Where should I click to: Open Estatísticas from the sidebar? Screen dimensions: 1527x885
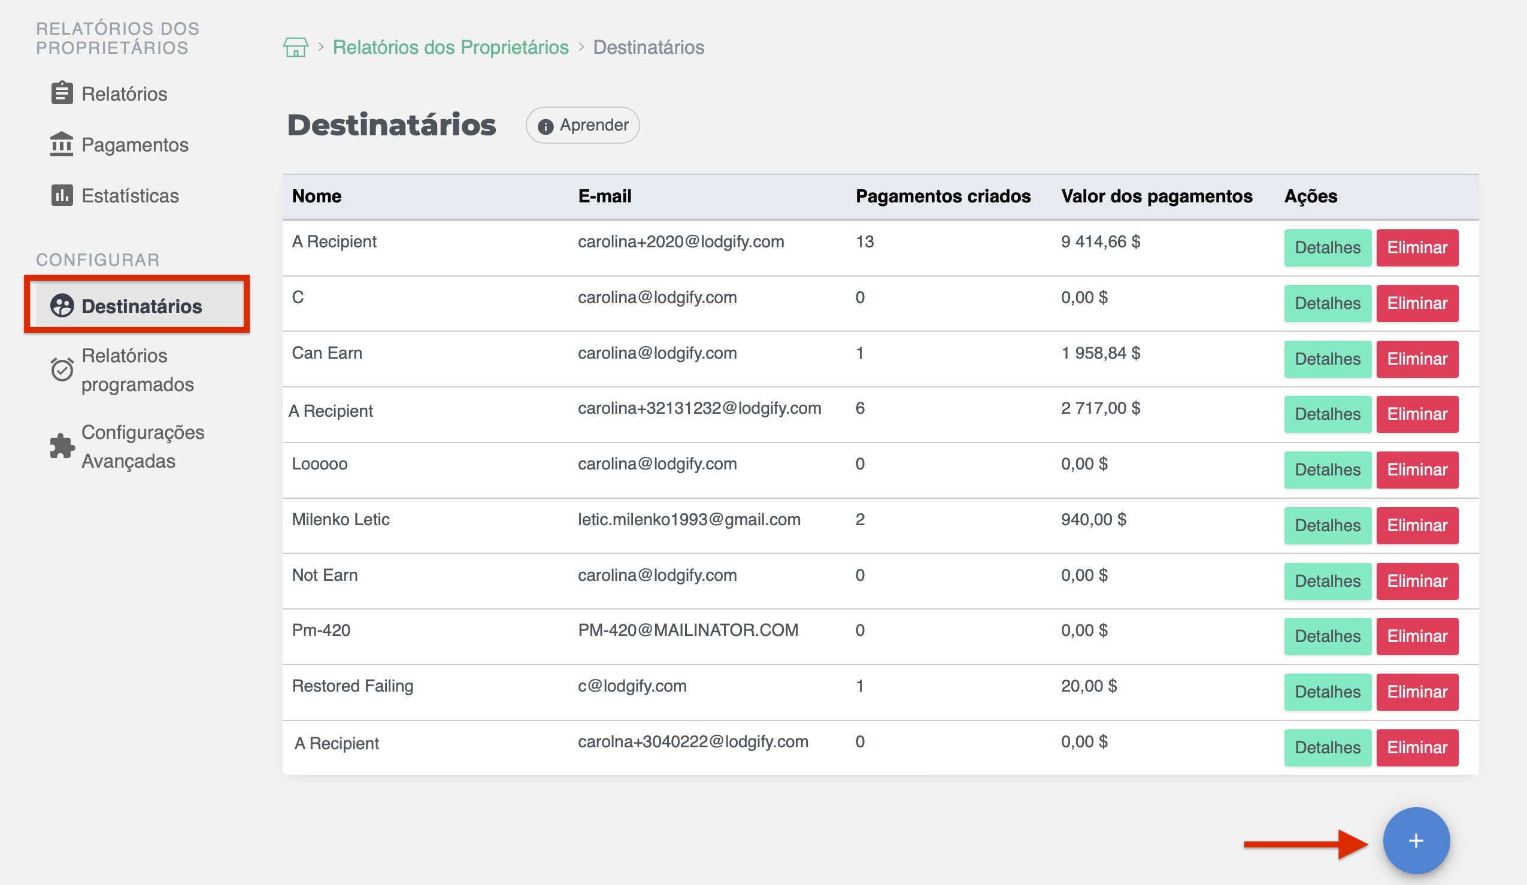130,196
